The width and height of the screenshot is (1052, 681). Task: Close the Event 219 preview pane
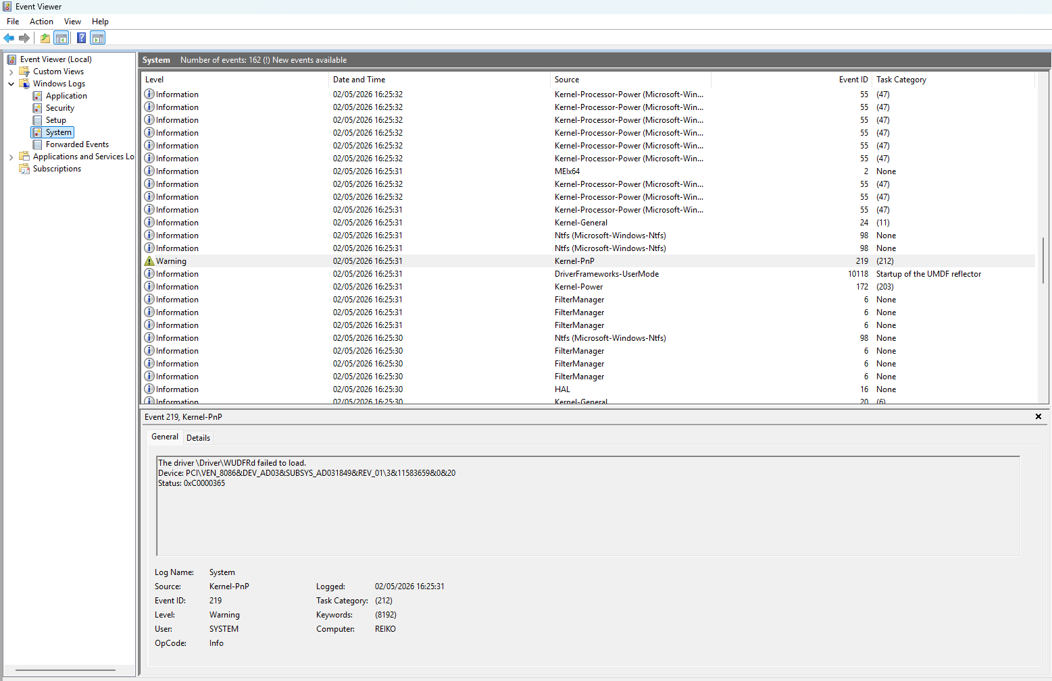point(1038,417)
